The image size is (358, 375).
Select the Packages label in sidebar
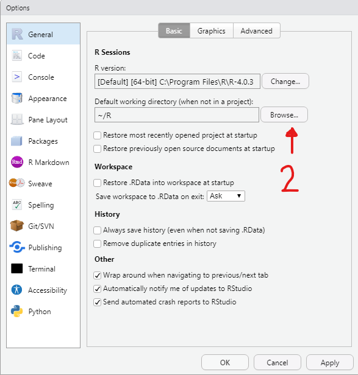point(43,141)
